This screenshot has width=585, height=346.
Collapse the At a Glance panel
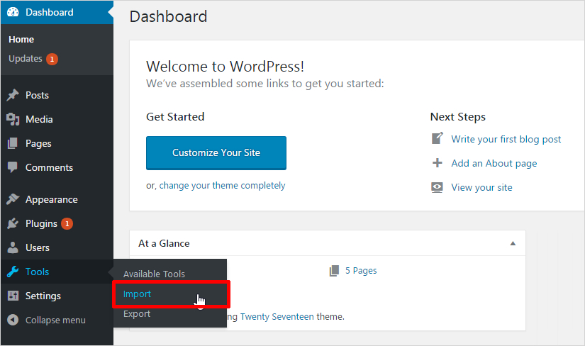tap(513, 243)
